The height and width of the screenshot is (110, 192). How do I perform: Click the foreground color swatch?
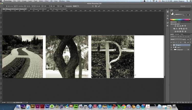point(171,13)
